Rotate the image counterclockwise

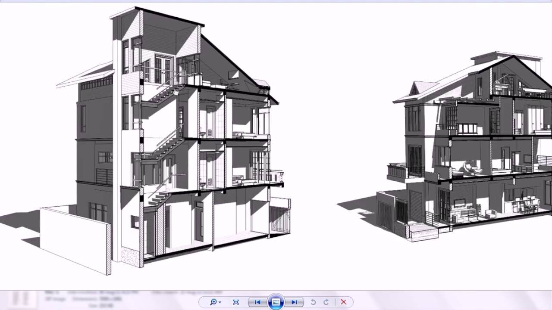click(314, 302)
